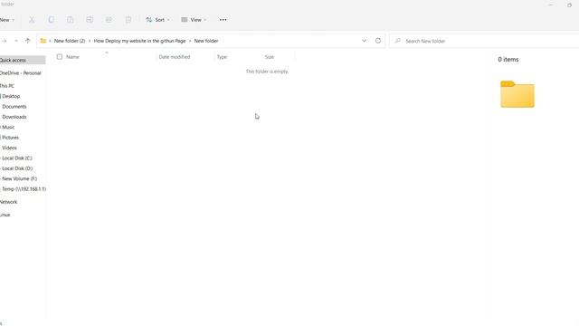Image resolution: width=579 pixels, height=326 pixels.
Task: Toggle the select all checkbox
Action: 60,56
